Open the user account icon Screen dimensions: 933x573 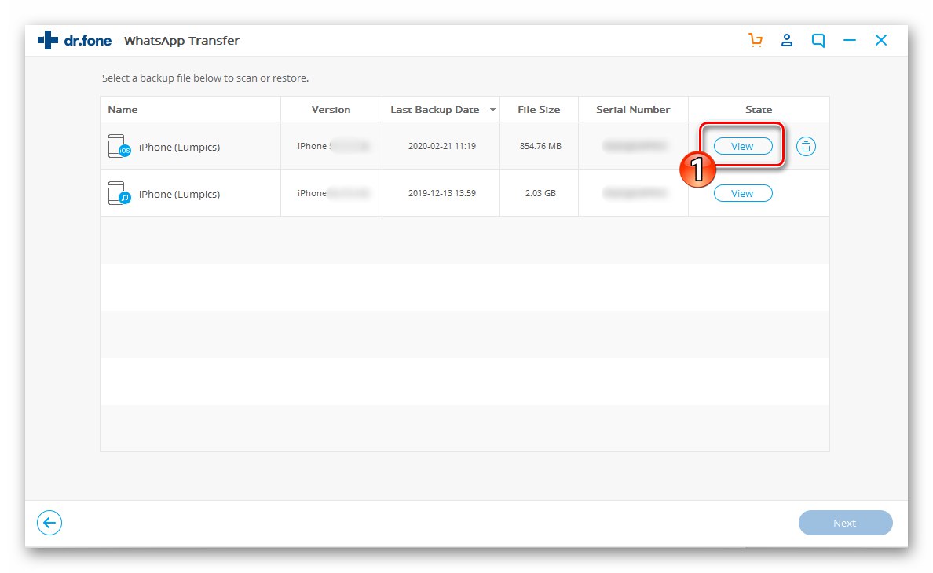click(787, 40)
